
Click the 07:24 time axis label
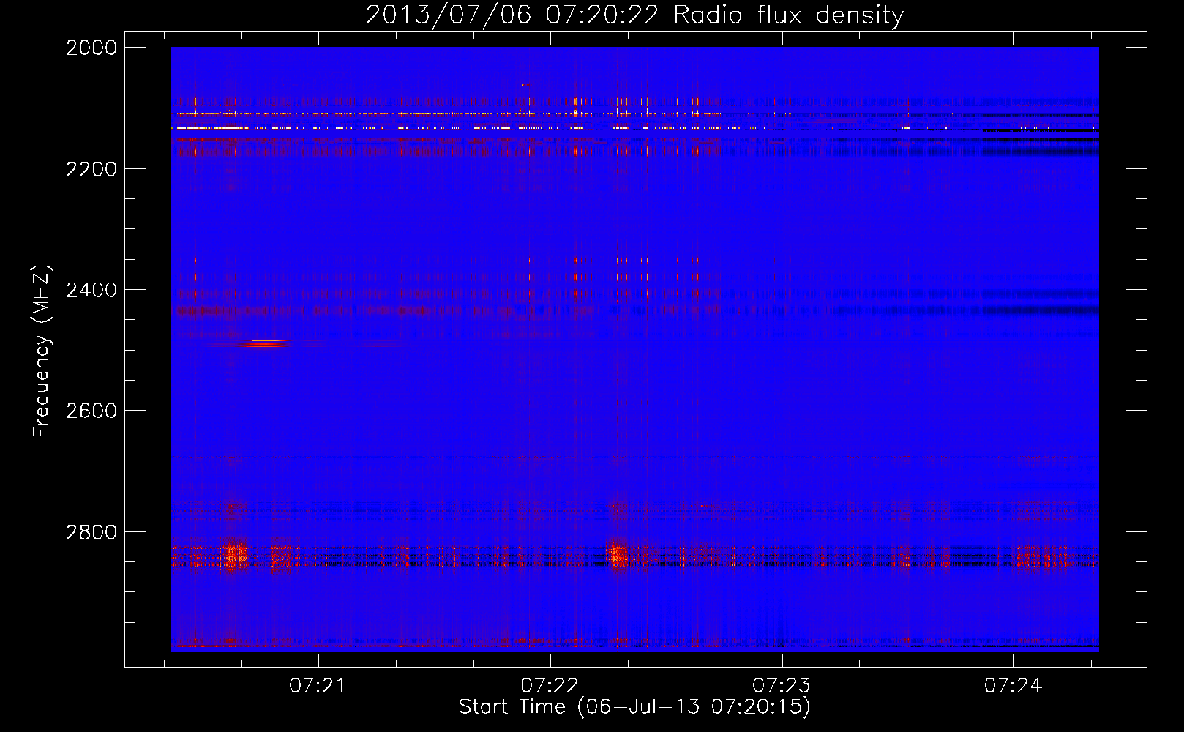click(x=1013, y=686)
